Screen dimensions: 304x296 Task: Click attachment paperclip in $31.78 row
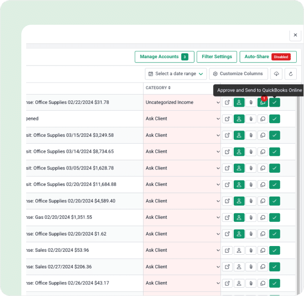[x=251, y=102]
